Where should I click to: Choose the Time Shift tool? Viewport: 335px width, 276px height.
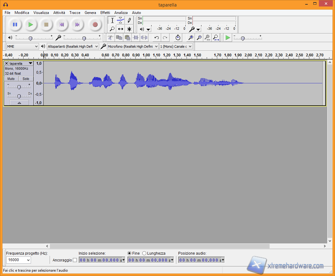coord(121,29)
